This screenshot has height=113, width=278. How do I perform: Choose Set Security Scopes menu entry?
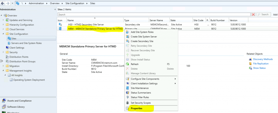151,103
